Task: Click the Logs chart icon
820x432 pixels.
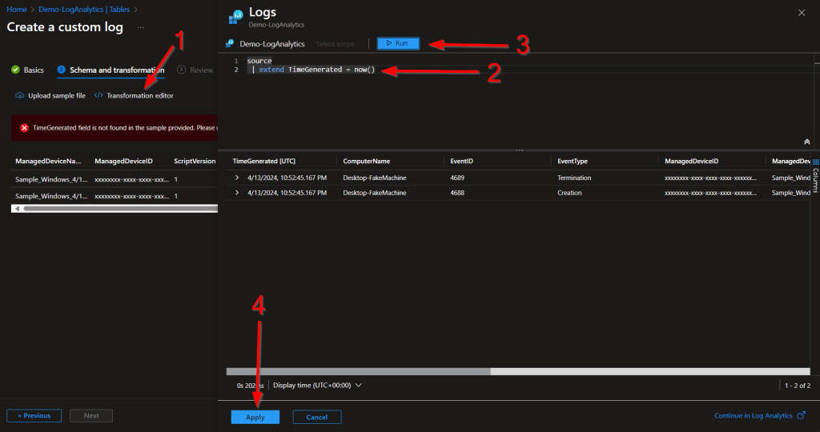Action: 236,18
